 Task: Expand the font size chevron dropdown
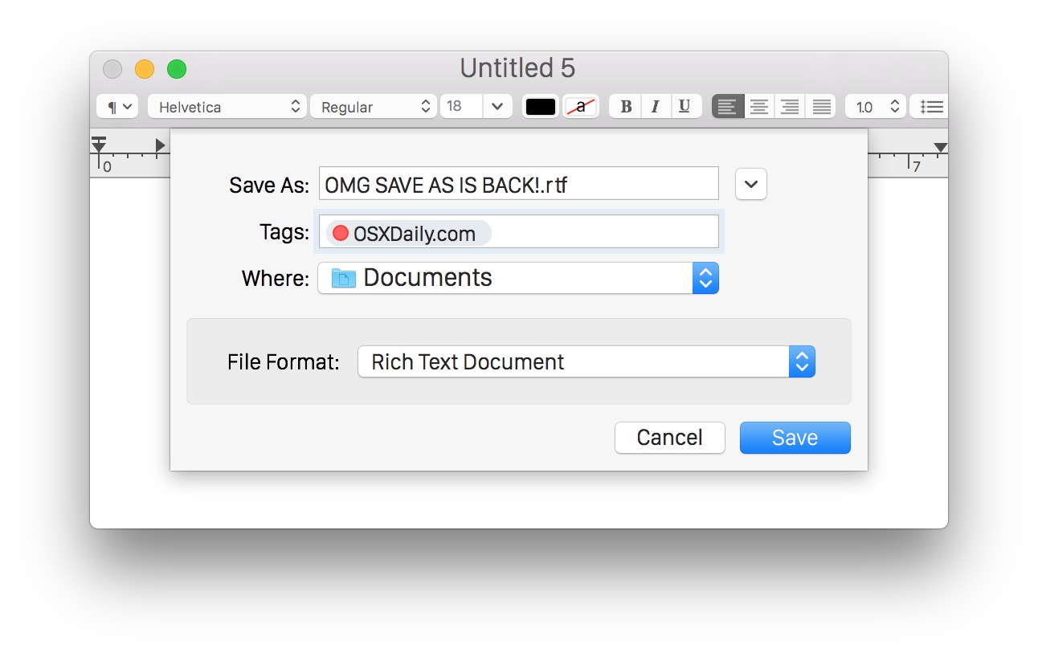coord(497,107)
